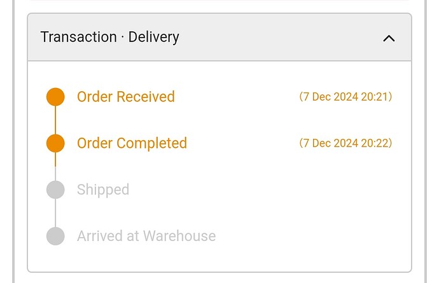
Task: Click the word Delivery in the header
Action: (x=154, y=37)
